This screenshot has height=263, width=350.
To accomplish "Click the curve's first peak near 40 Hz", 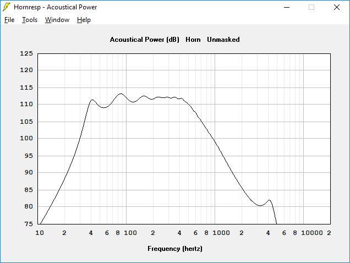I will click(x=92, y=100).
